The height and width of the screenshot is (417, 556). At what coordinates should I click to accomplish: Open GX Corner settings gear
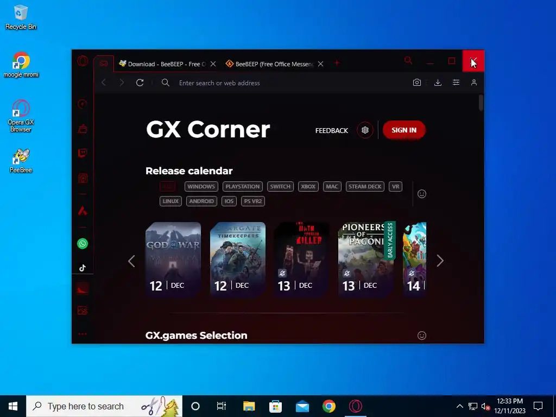(x=365, y=130)
